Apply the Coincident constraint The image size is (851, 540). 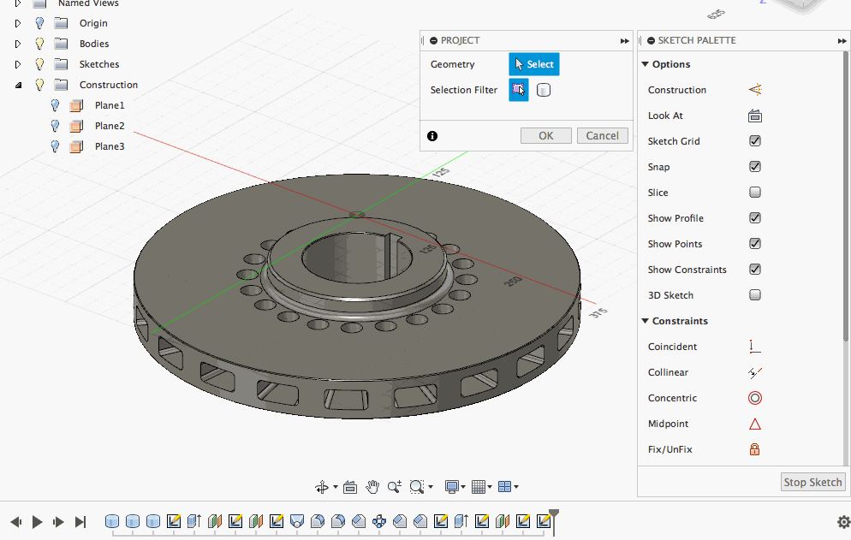[x=754, y=347]
